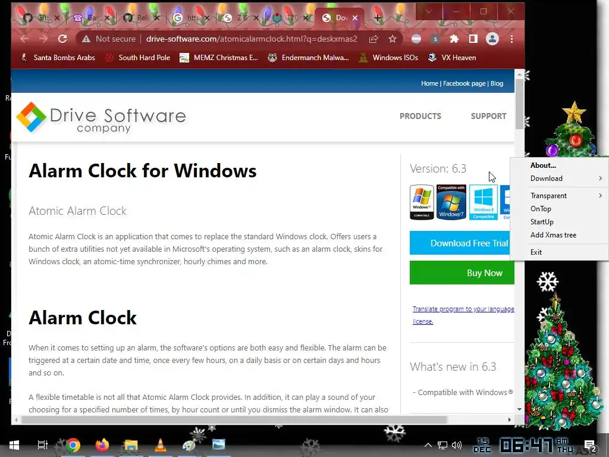Open VX Heaven bookmark
Image resolution: width=609 pixels, height=457 pixels.
452,58
